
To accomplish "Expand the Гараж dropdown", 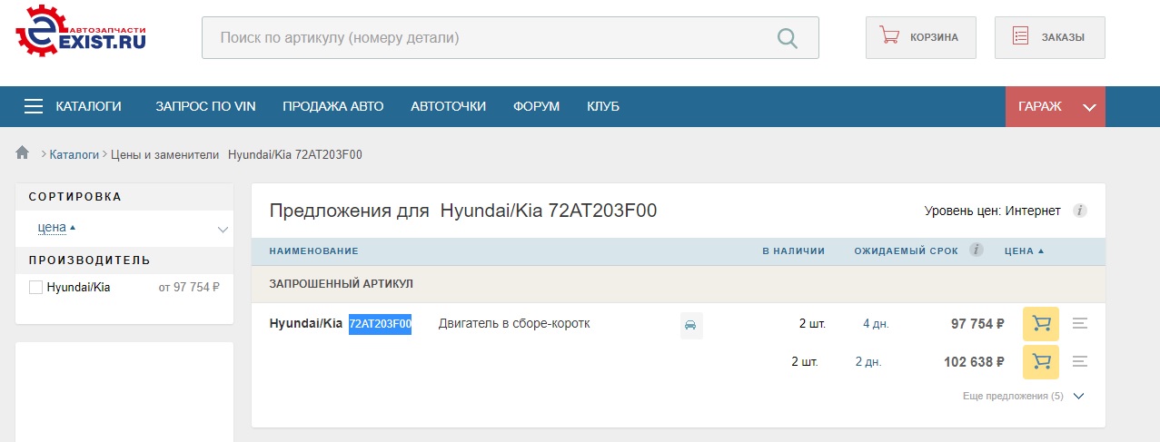I will click(x=1056, y=106).
